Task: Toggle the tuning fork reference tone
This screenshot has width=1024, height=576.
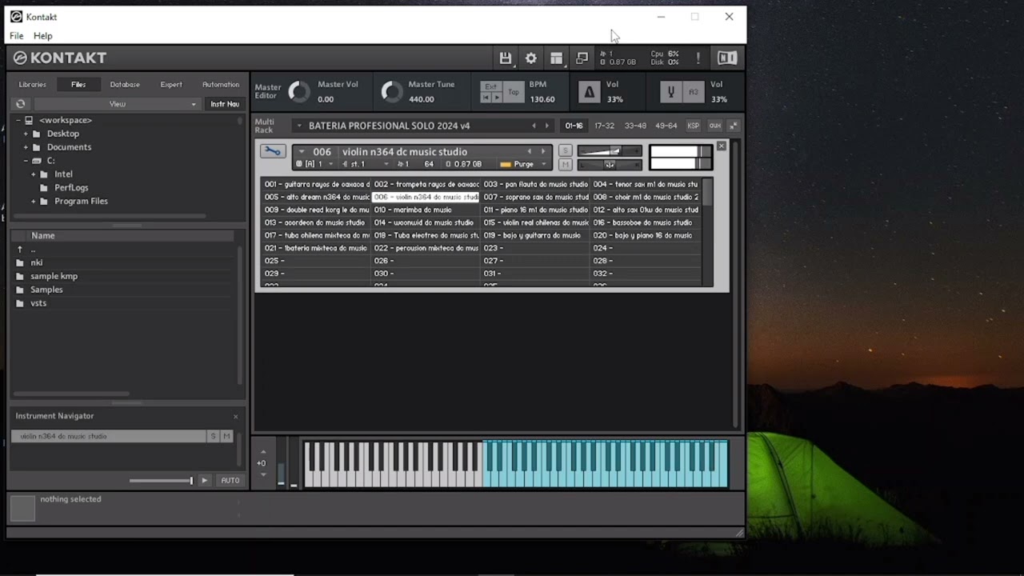Action: (x=672, y=92)
